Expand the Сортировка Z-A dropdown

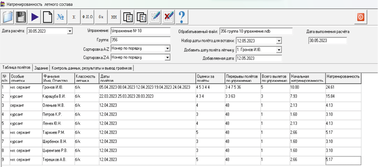click(167, 57)
